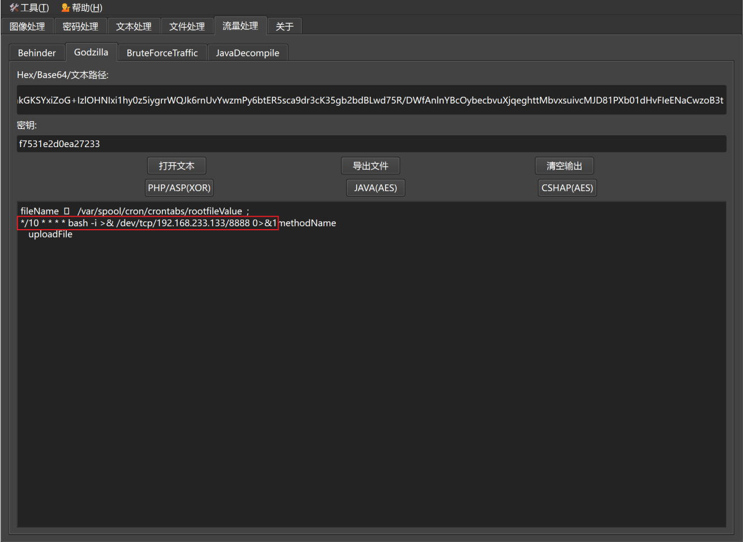Focus the Hex/Base64 text path input field

point(371,100)
